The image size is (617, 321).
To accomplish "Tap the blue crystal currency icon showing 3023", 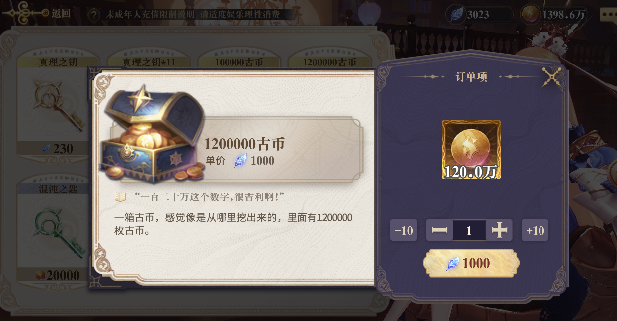I will click(456, 14).
